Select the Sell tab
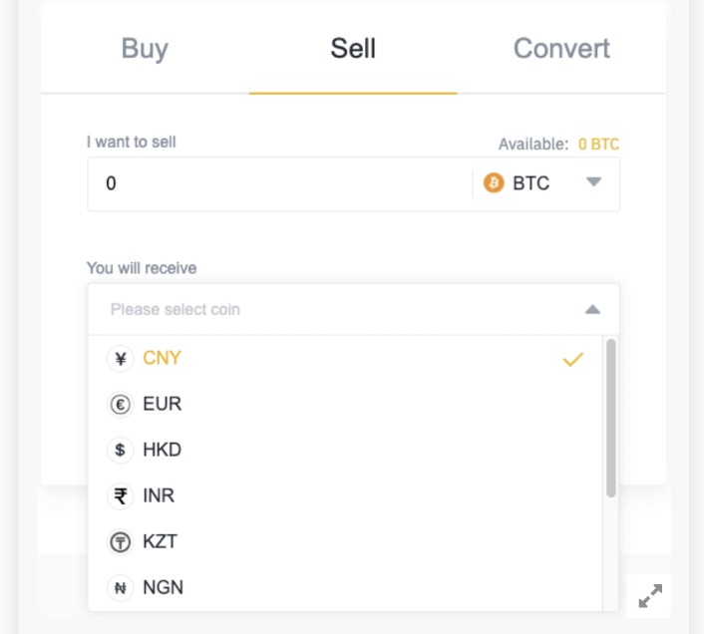 click(353, 49)
